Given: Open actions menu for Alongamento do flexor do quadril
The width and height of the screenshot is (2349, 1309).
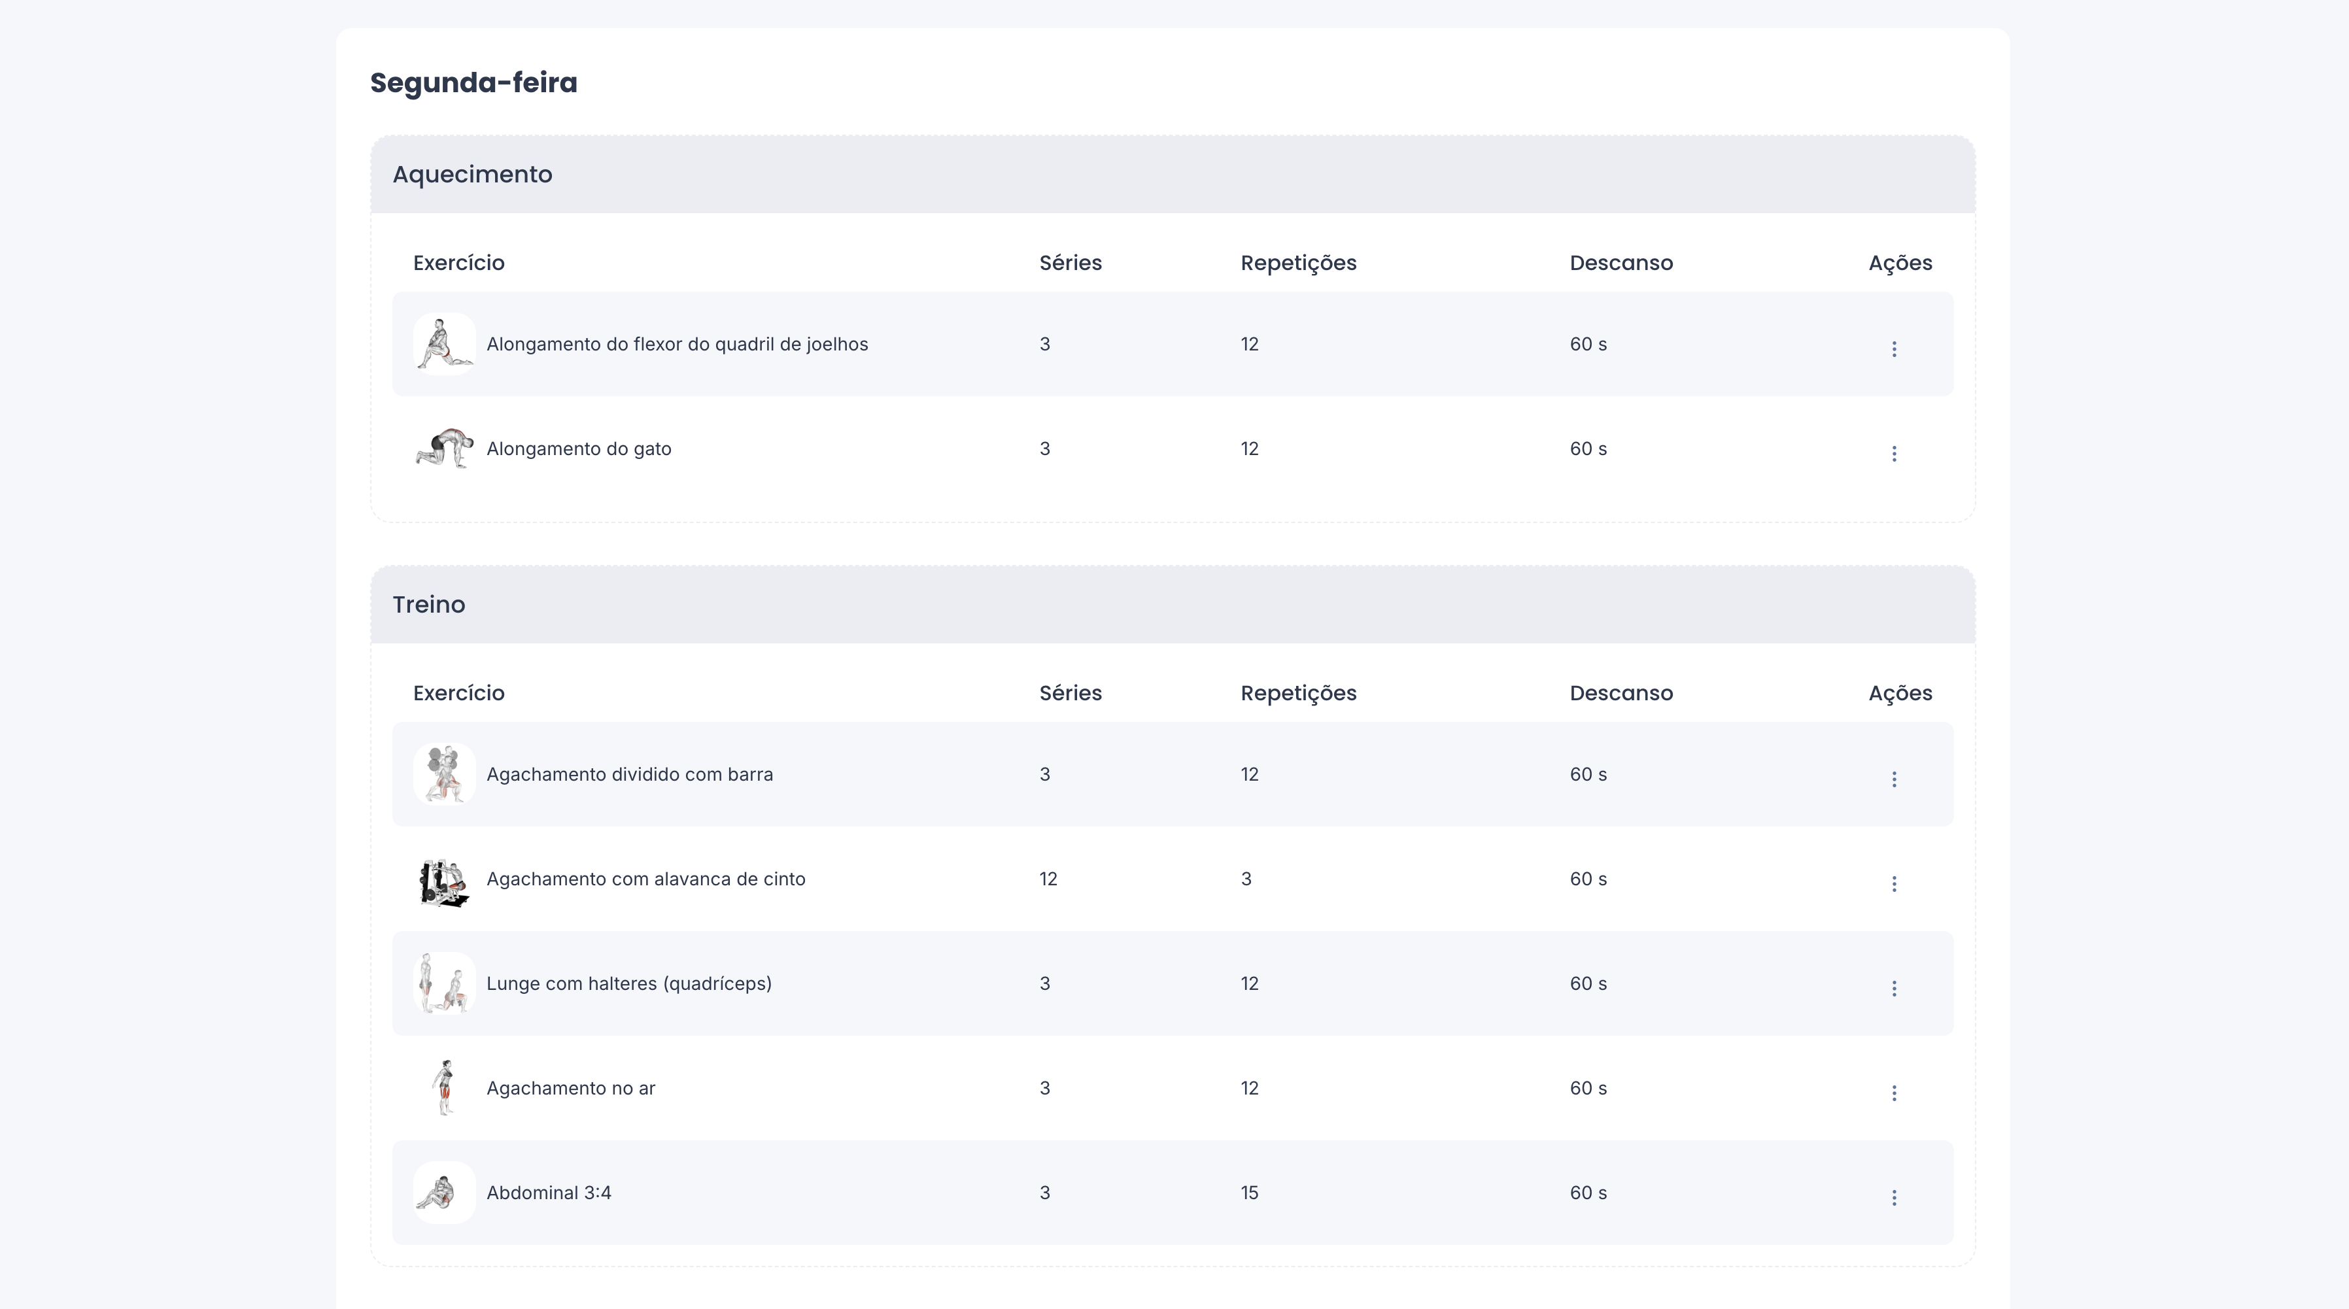Looking at the screenshot, I should (x=1895, y=349).
